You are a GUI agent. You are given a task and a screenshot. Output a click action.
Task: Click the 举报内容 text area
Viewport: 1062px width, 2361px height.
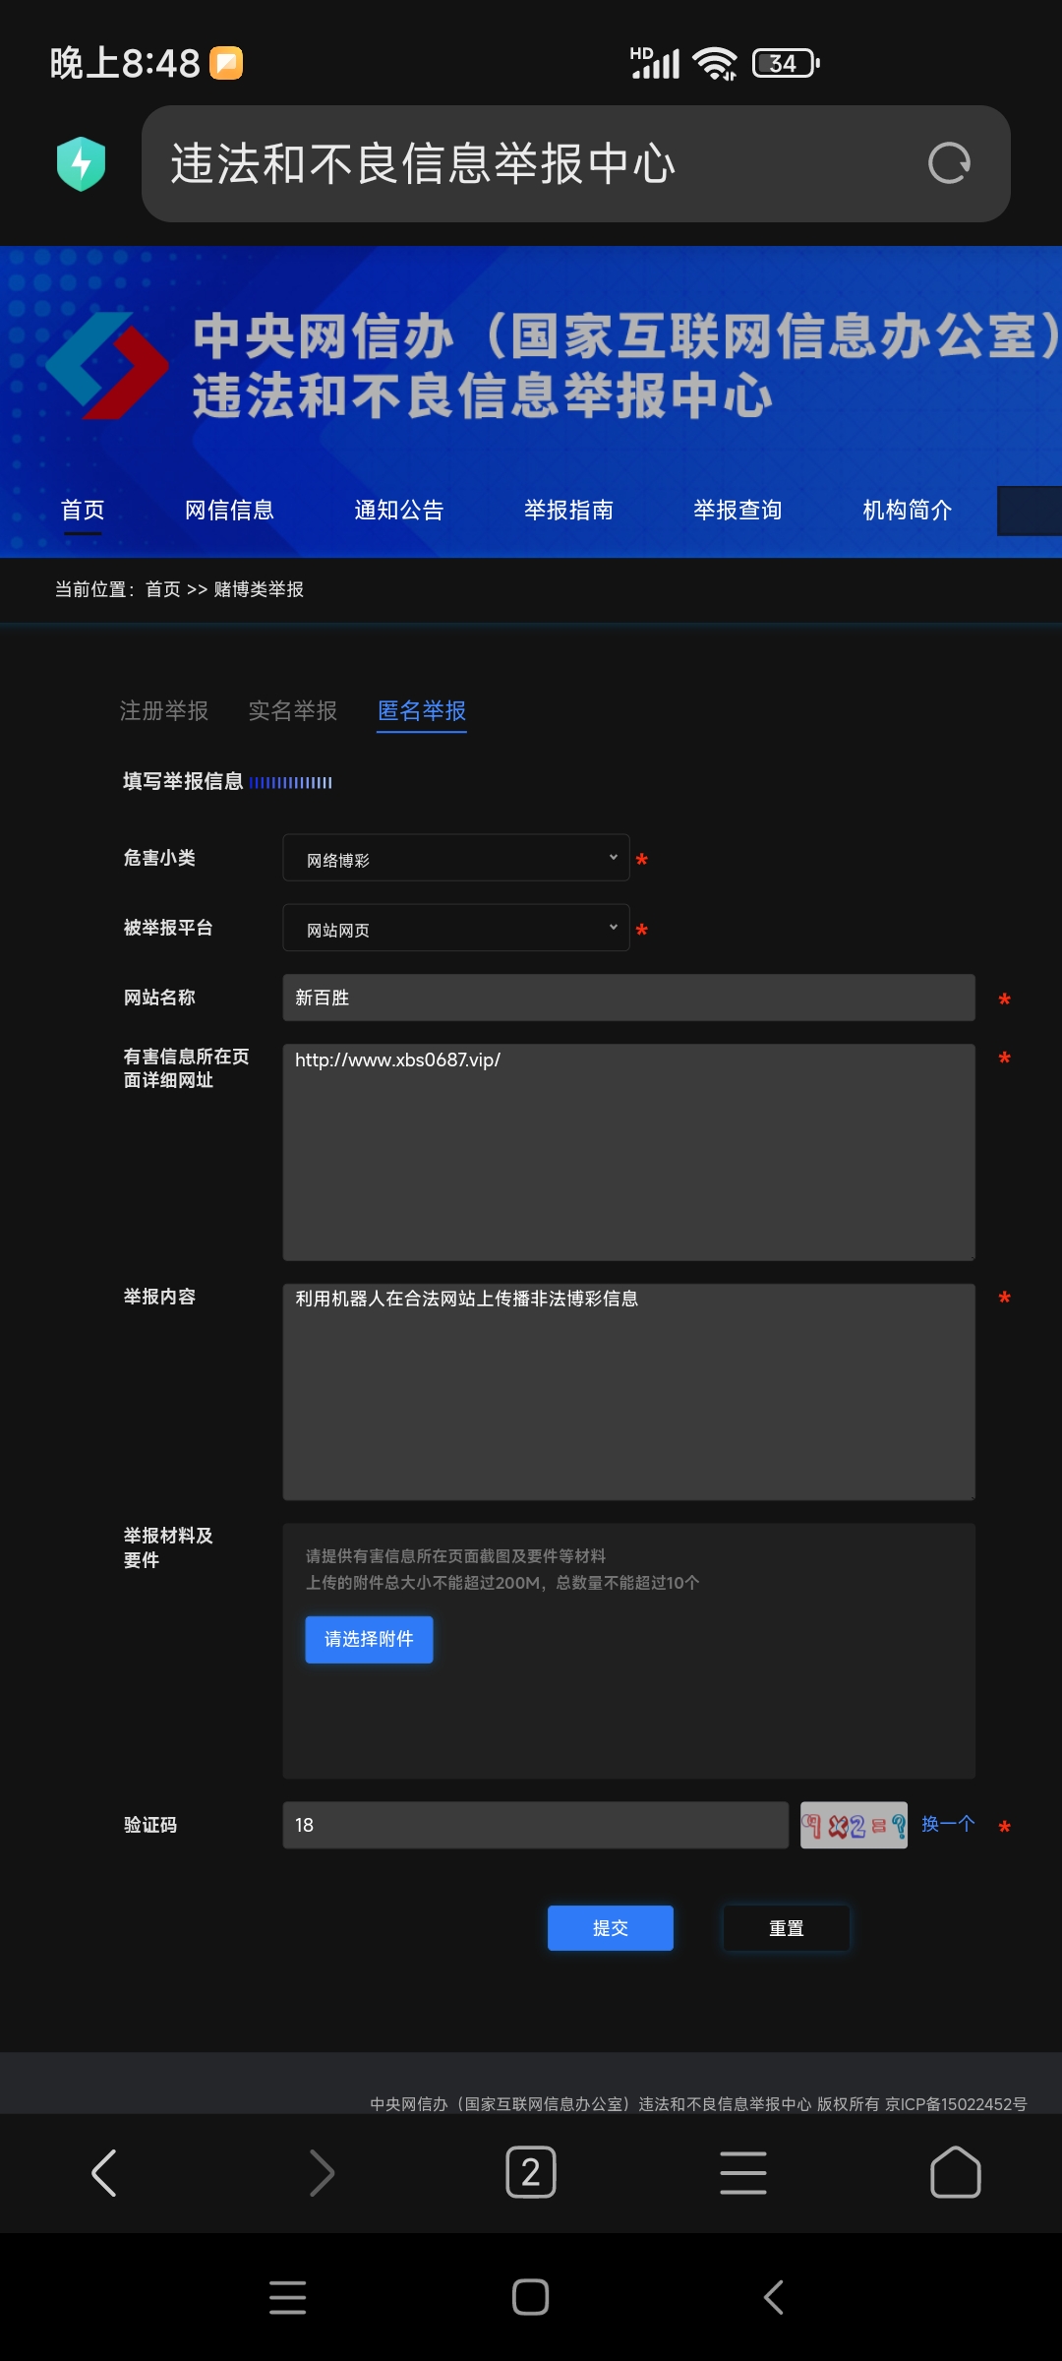[629, 1392]
